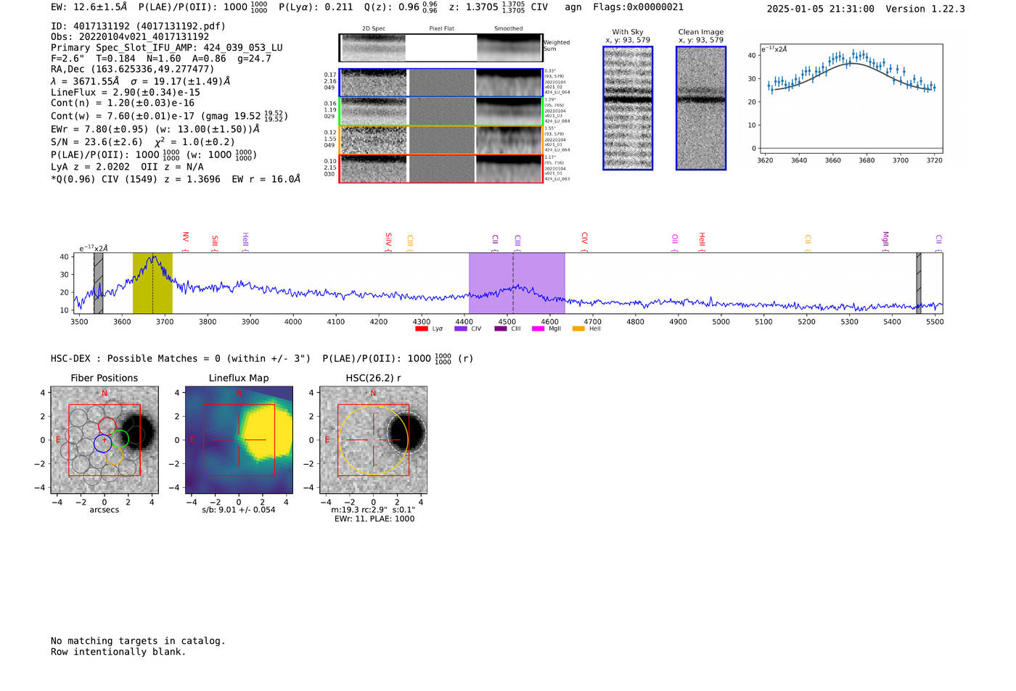Click the 'P(Lyα): 0.211' header value
Screen dimensions: 1016x691
316,7
